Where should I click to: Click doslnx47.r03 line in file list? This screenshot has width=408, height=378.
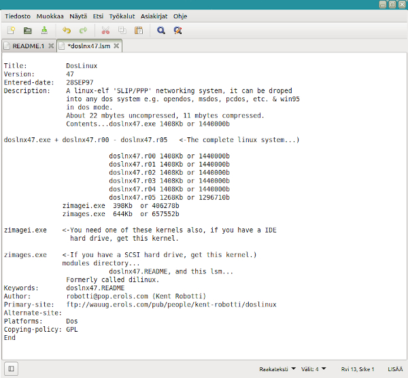(169, 181)
